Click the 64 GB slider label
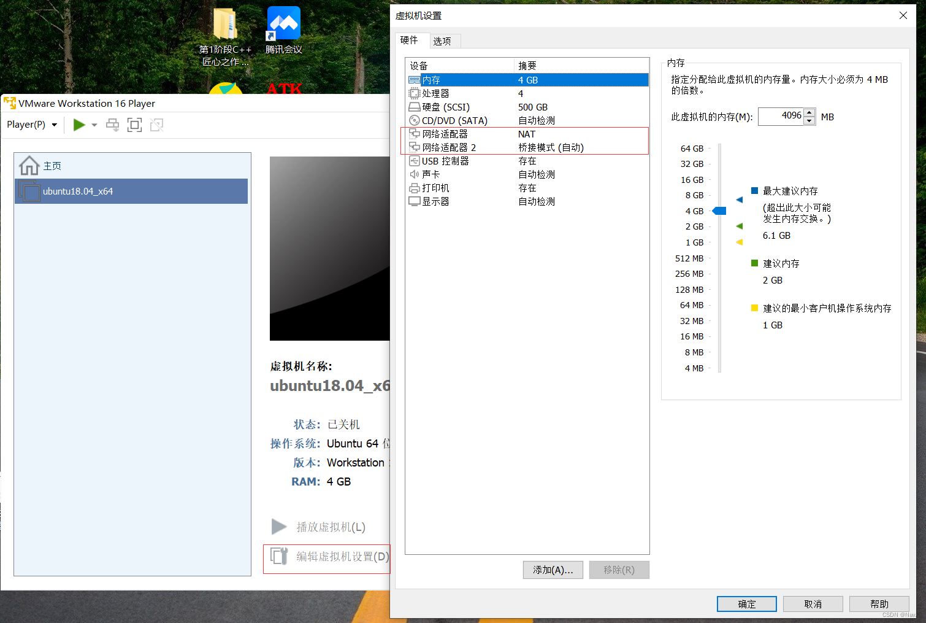 (692, 149)
